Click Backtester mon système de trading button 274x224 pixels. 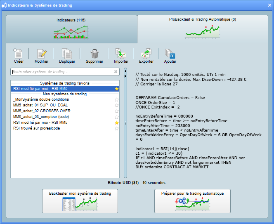click(x=80, y=201)
